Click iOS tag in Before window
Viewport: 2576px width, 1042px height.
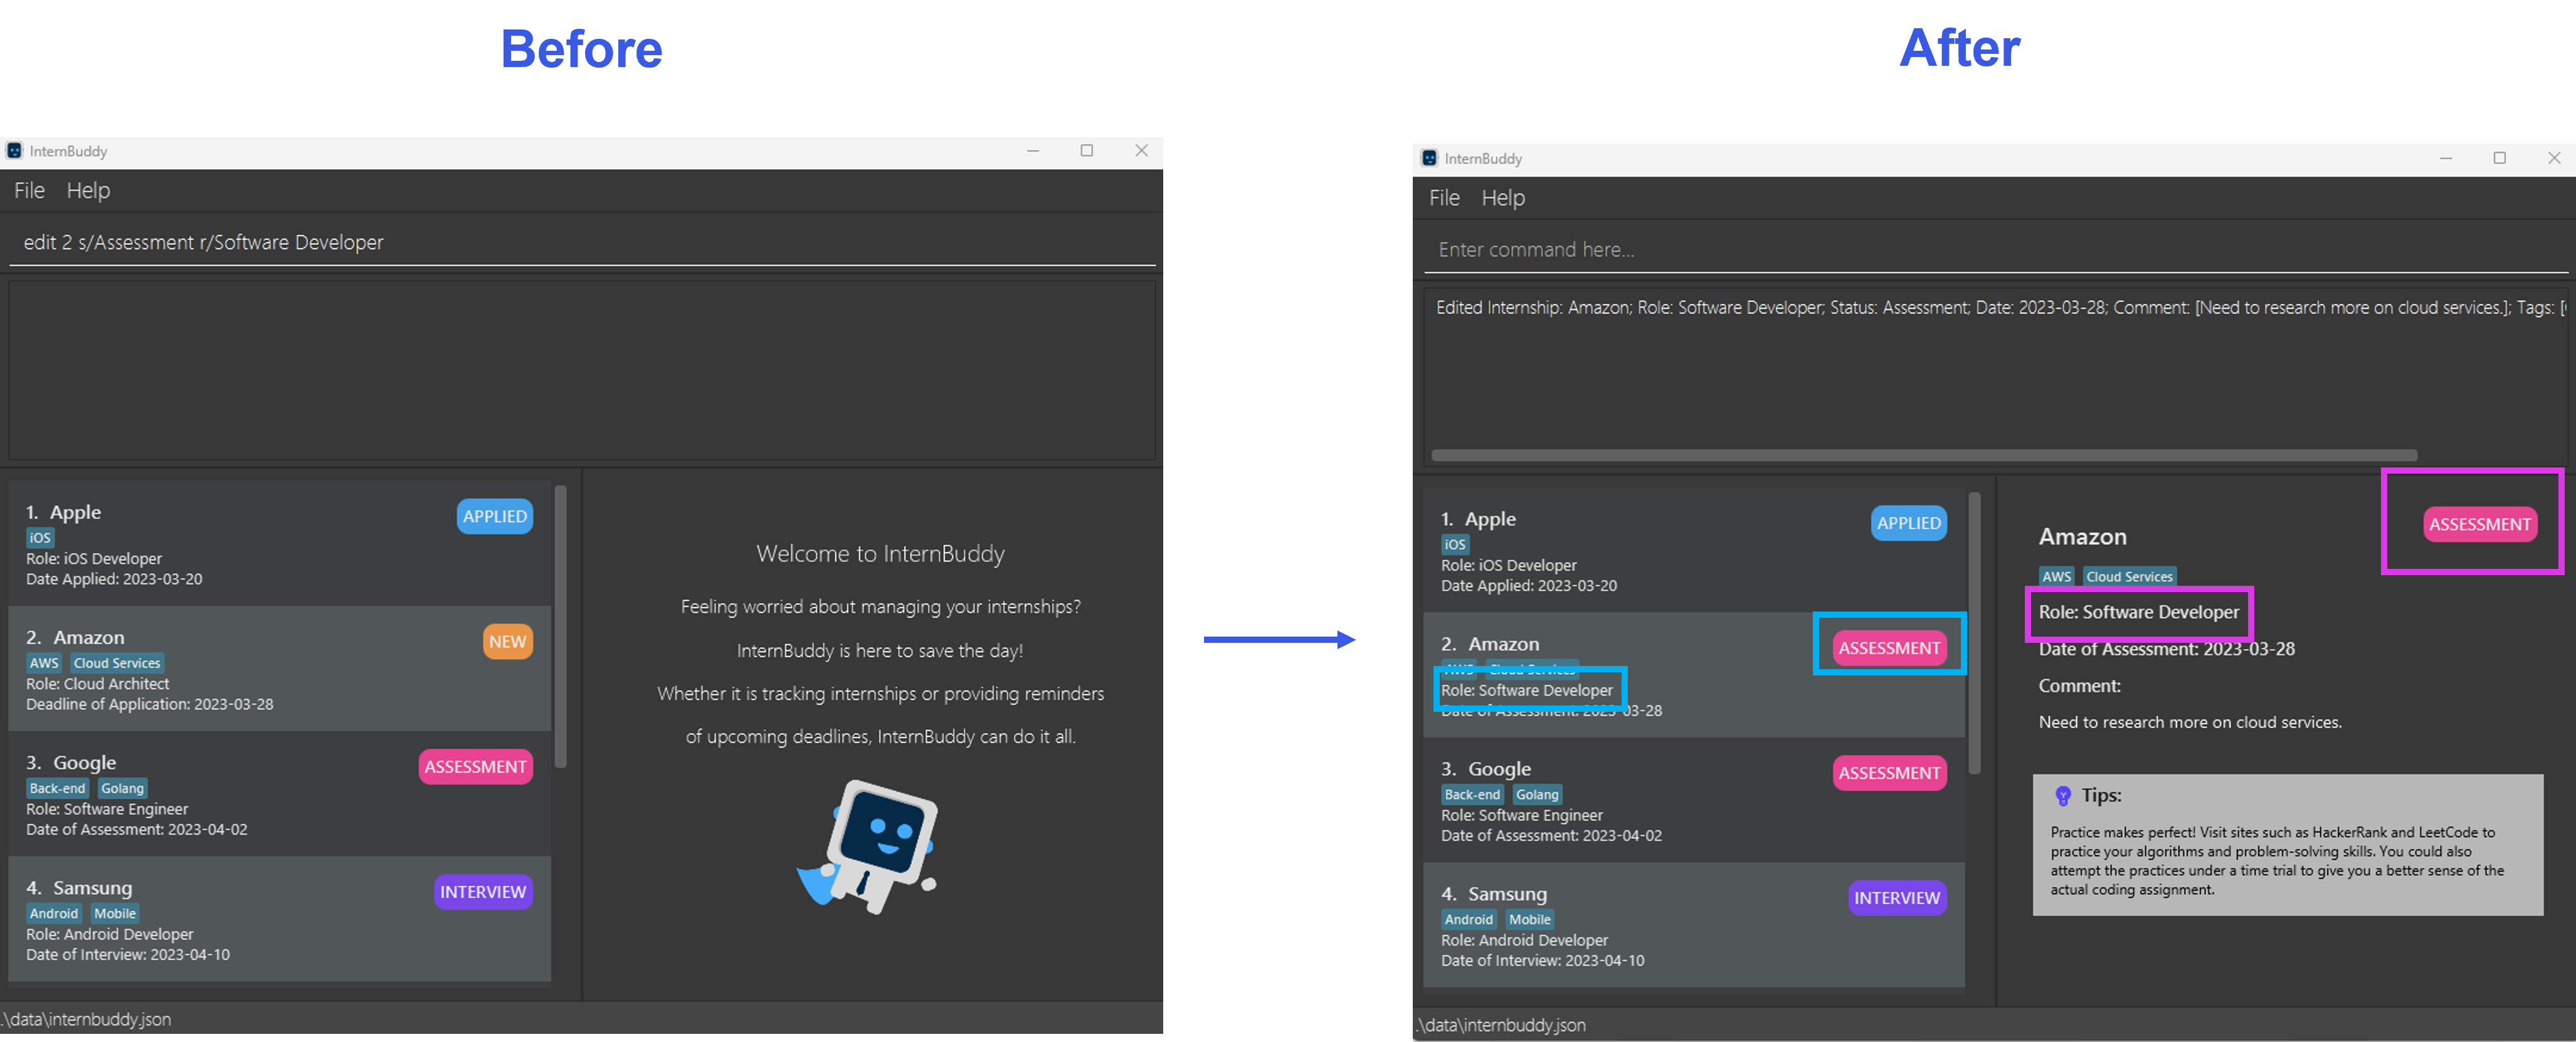click(40, 538)
